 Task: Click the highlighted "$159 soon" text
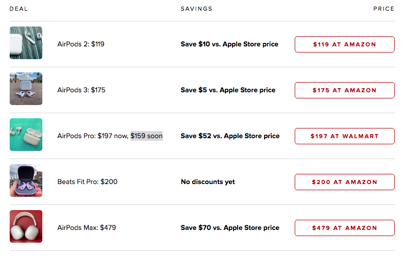[x=146, y=136]
